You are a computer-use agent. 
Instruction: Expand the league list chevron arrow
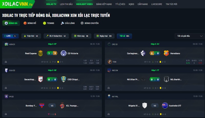(201, 36)
